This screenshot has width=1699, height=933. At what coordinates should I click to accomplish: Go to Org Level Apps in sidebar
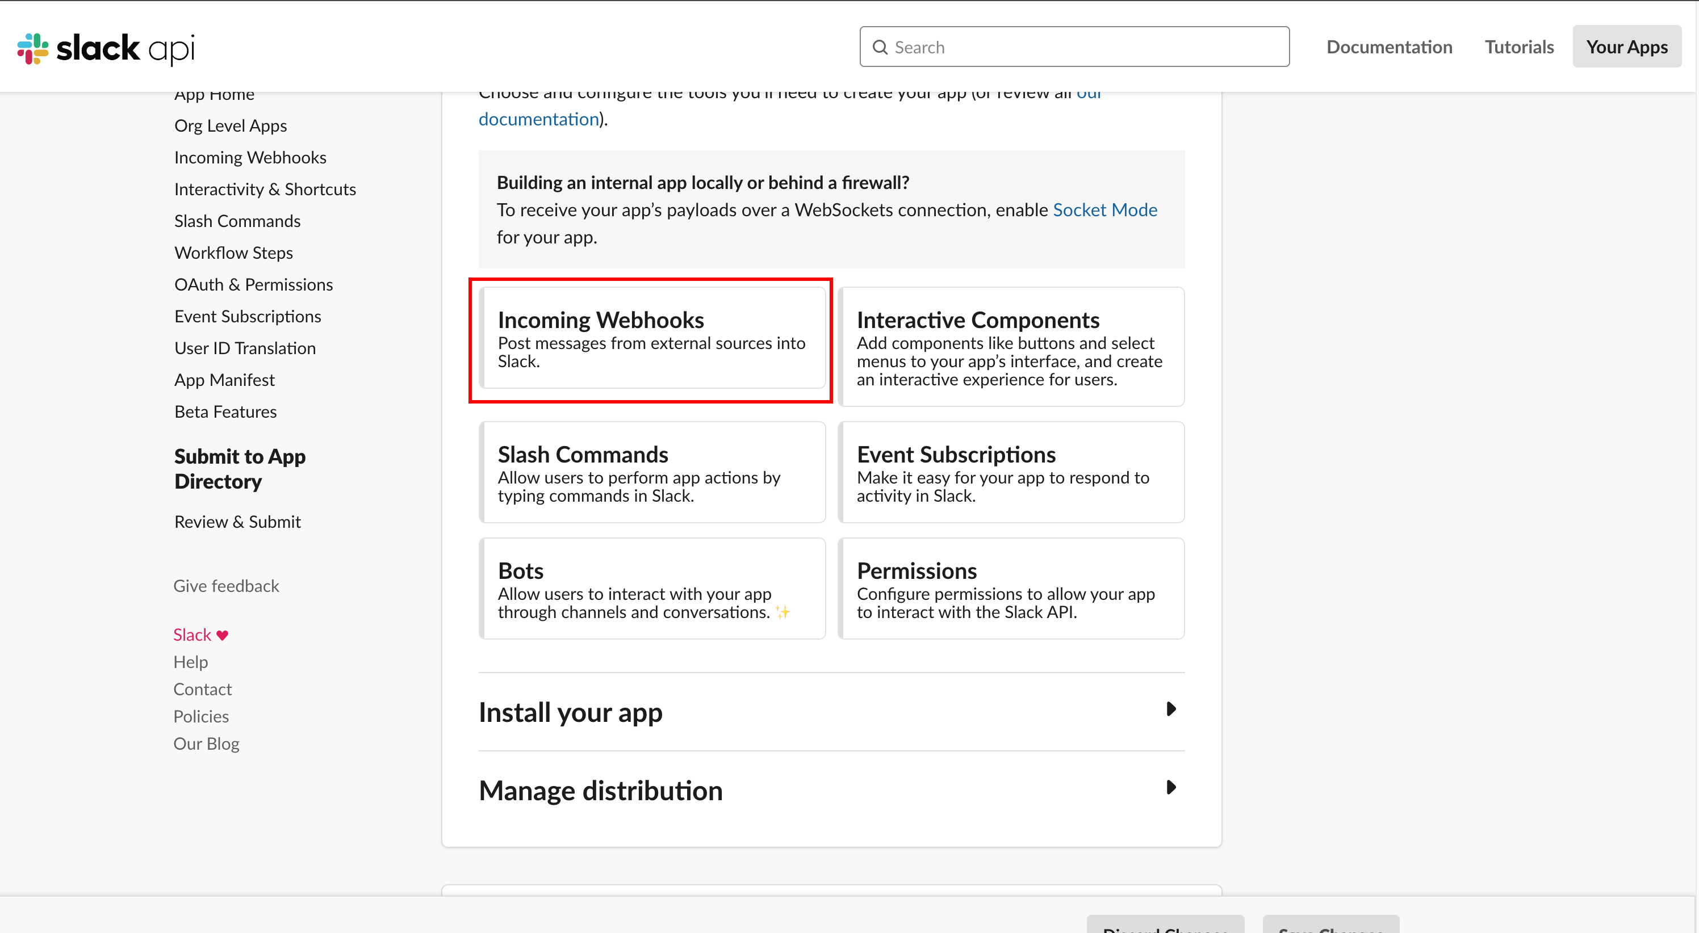tap(230, 125)
